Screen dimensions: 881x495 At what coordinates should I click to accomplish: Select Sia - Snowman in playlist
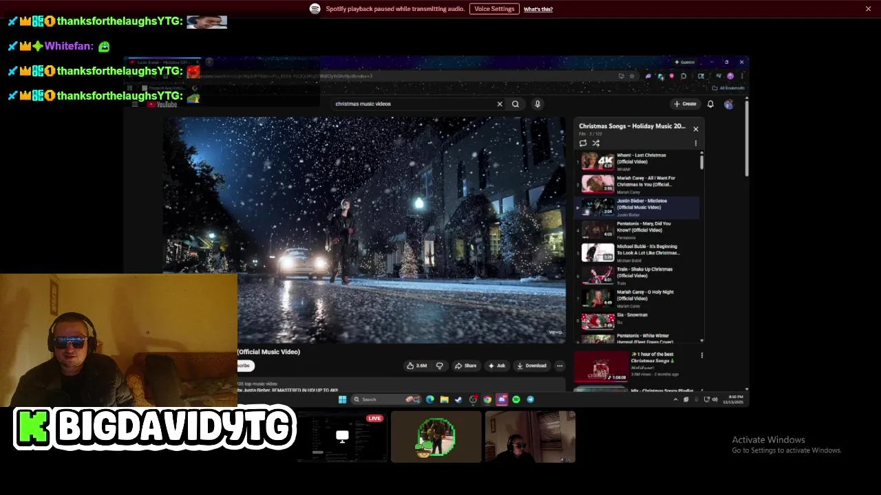point(637,320)
